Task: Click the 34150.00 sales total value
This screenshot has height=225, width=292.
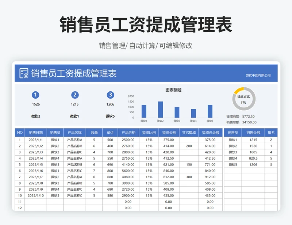Action: (249, 122)
